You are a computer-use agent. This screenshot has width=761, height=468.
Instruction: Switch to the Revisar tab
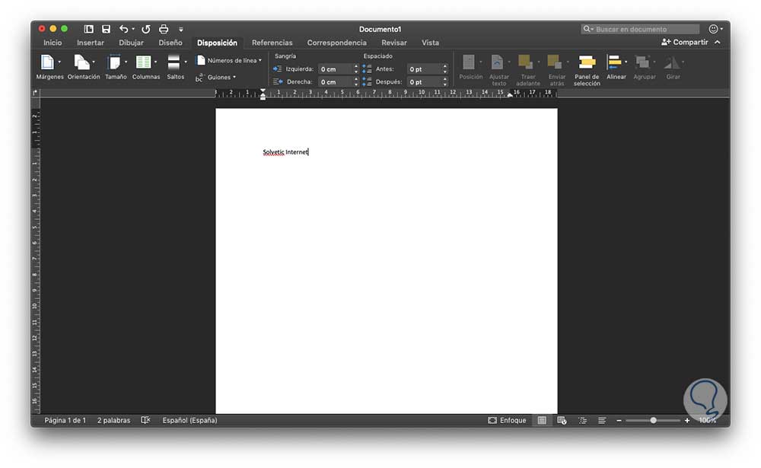point(394,43)
